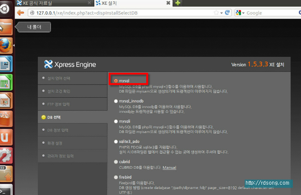Open LibreOffice Calc from the launcher
This screenshot has height=195, width=301.
coord(6,82)
